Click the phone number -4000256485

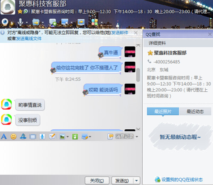[167, 62]
